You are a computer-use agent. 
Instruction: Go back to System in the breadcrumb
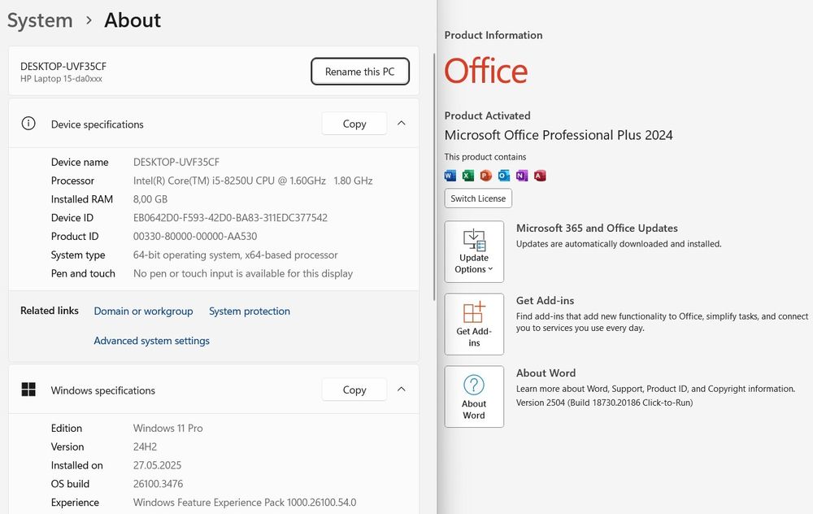click(40, 21)
